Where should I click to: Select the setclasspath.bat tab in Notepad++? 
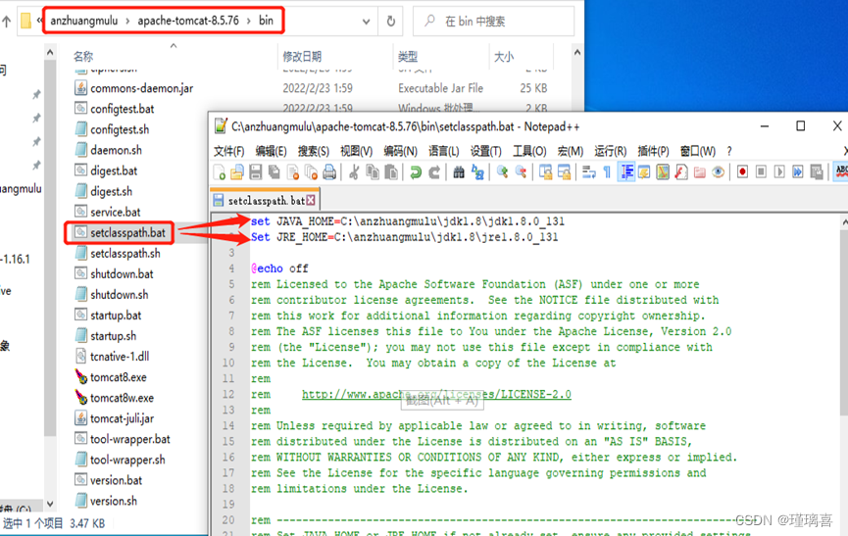point(265,201)
